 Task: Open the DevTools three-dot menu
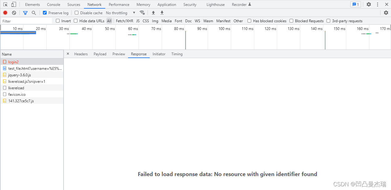tap(377, 5)
